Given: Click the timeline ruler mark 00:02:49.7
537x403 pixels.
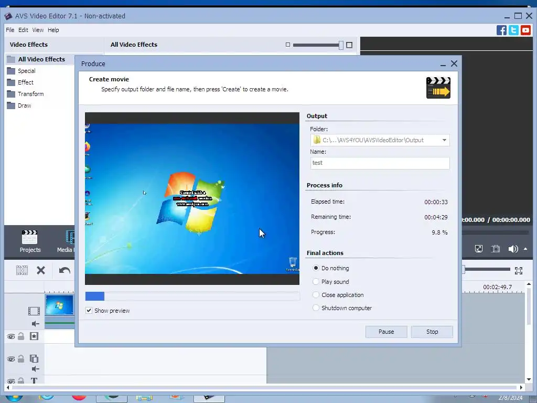Looking at the screenshot, I should [x=497, y=287].
